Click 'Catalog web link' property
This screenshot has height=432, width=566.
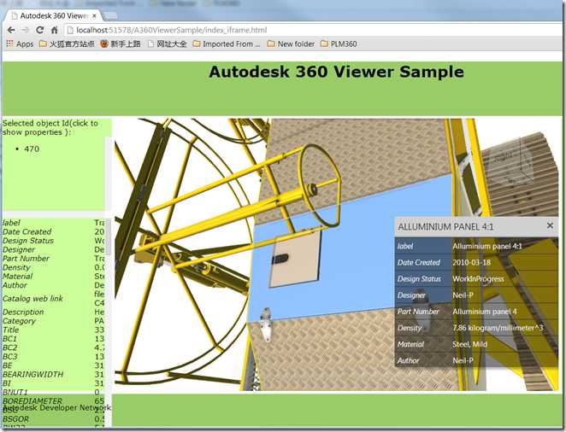[x=32, y=298]
